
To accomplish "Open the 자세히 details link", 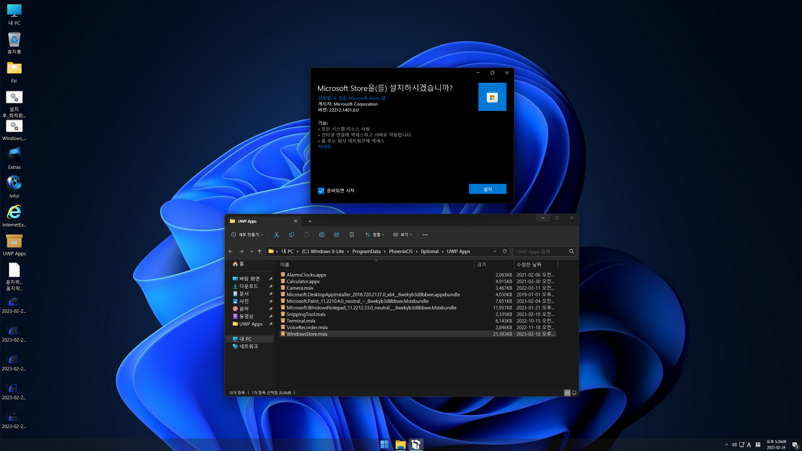I will click(324, 147).
